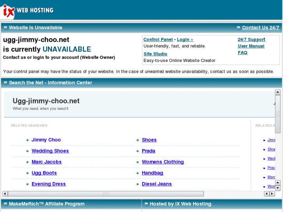Click the icon beside Contact Us 24/7

[x=239, y=28]
